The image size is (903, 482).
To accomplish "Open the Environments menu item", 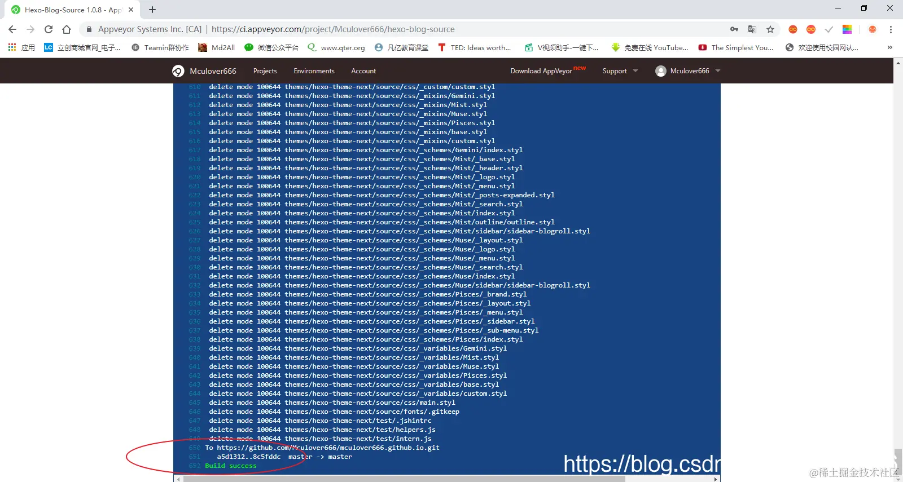I will pyautogui.click(x=314, y=71).
